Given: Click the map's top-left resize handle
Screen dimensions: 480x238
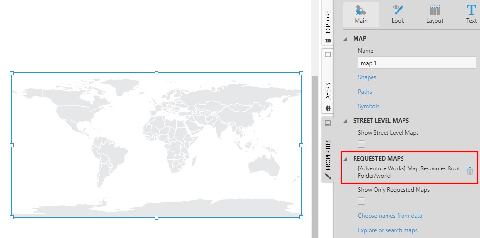Looking at the screenshot, I should click(12, 73).
